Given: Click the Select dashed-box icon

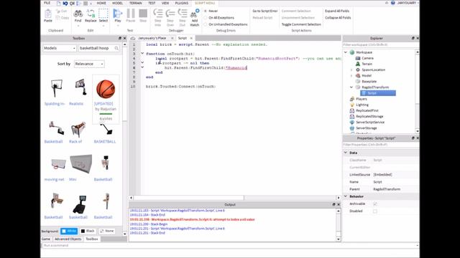Looking at the screenshot, I should point(103,14).
